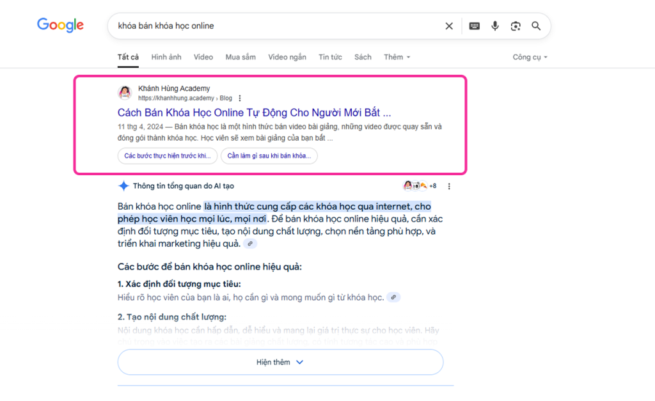Click the khanhhung.academy Blog URL
This screenshot has height=401, width=655.
click(185, 98)
